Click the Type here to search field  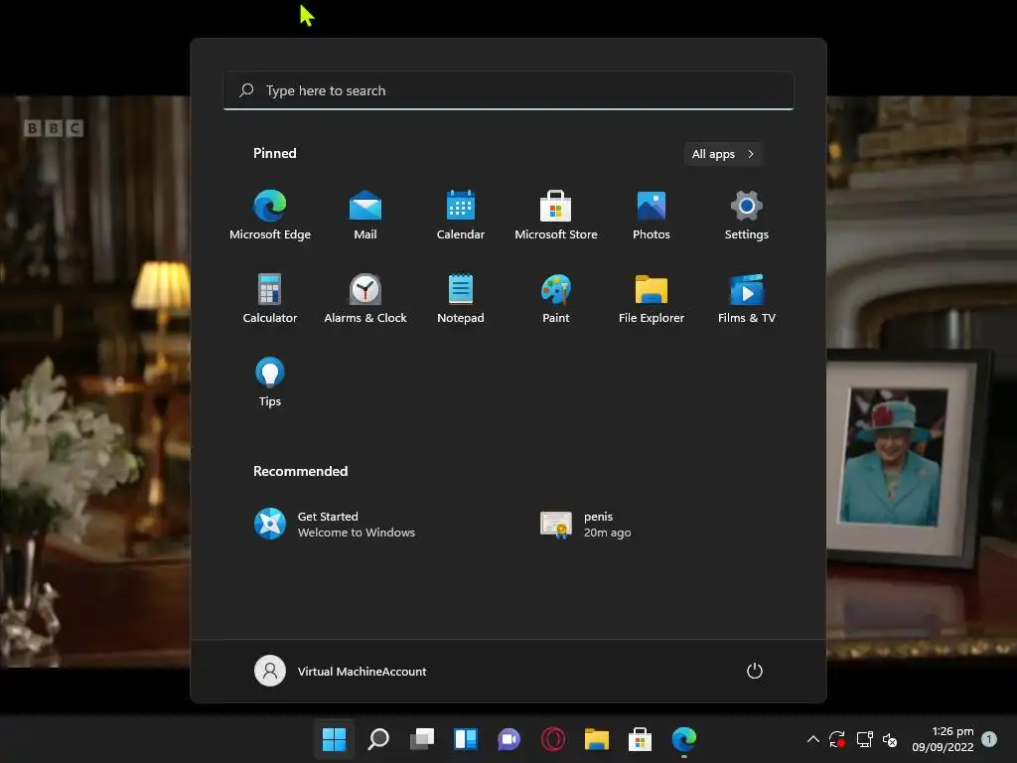(508, 90)
